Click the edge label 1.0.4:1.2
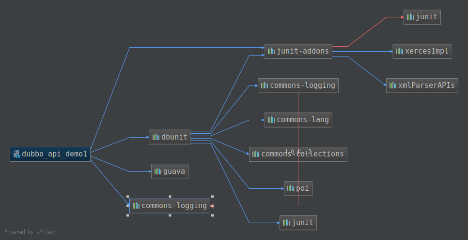The height and width of the screenshot is (240, 468). pos(298,152)
